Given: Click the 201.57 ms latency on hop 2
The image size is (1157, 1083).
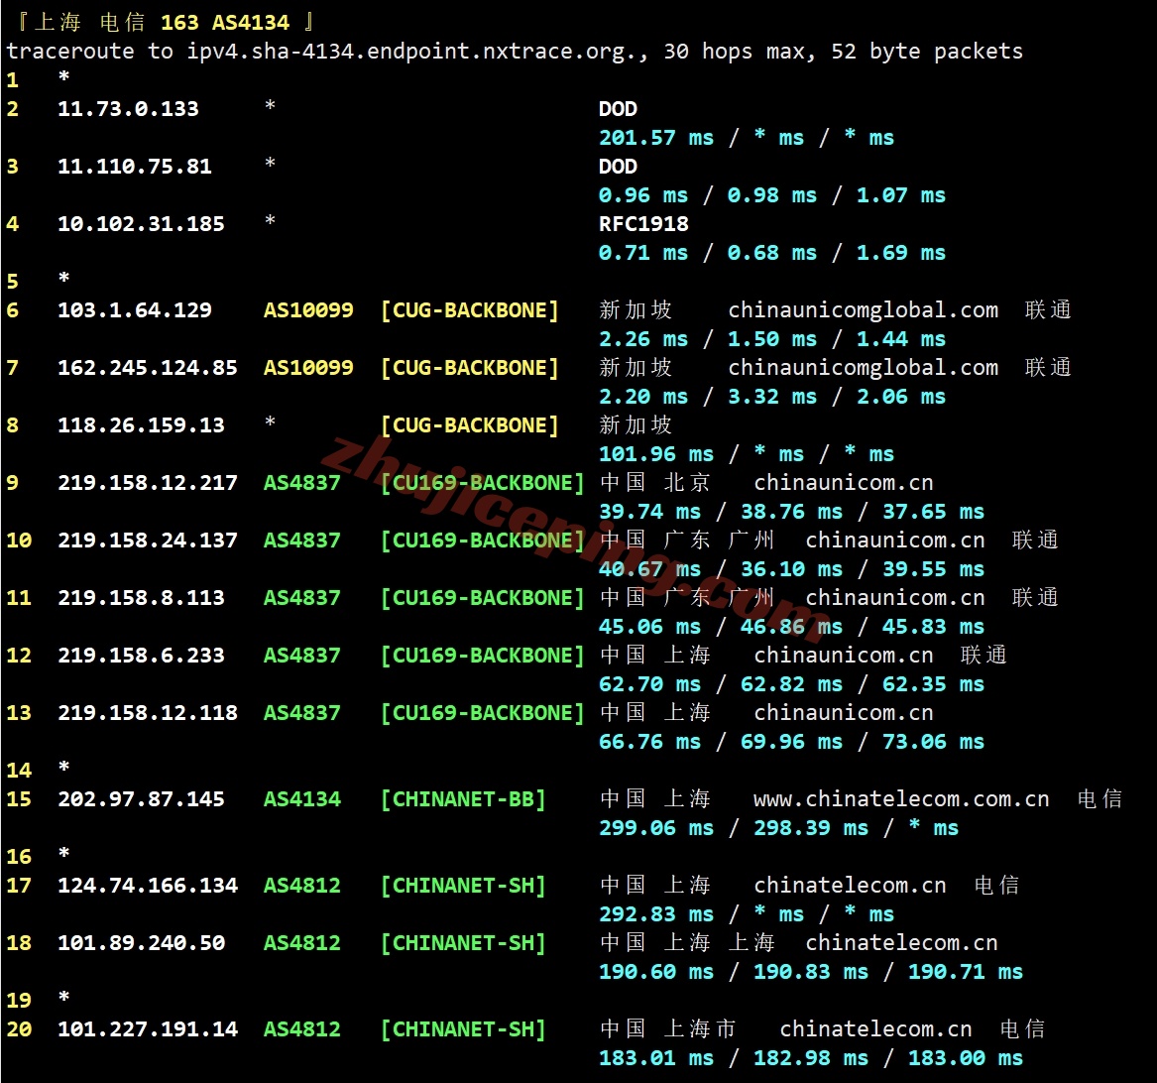Looking at the screenshot, I should [656, 138].
